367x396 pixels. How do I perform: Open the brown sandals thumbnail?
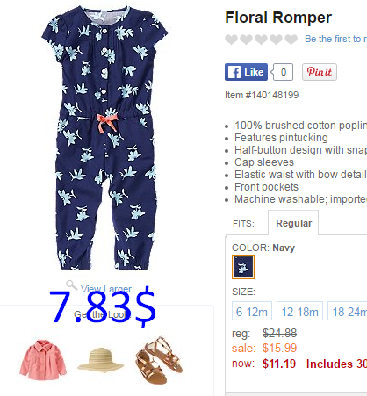point(159,361)
